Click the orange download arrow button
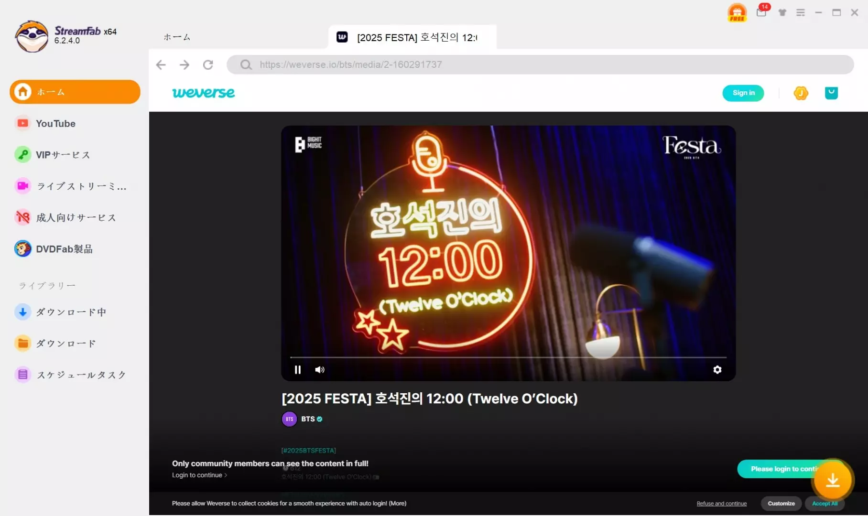This screenshot has height=516, width=868. coord(833,480)
